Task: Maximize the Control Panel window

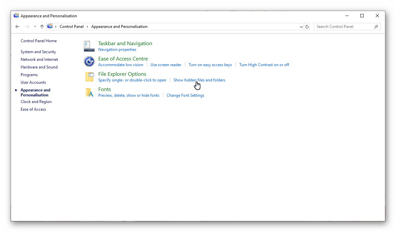Action: tap(362, 16)
